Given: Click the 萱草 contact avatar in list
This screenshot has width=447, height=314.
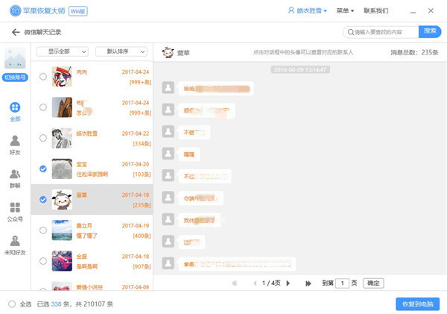Looking at the screenshot, I should coord(62,200).
